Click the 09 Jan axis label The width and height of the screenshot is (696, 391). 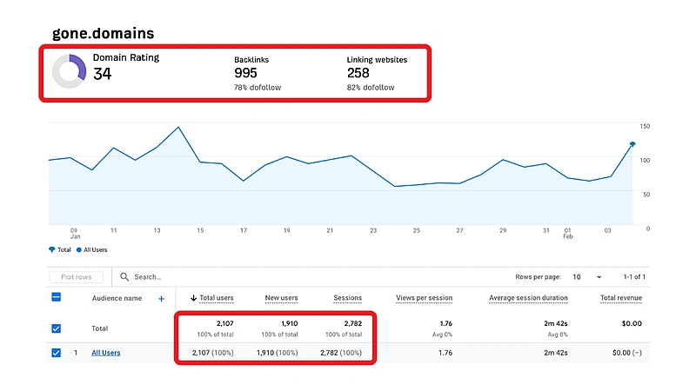[75, 234]
